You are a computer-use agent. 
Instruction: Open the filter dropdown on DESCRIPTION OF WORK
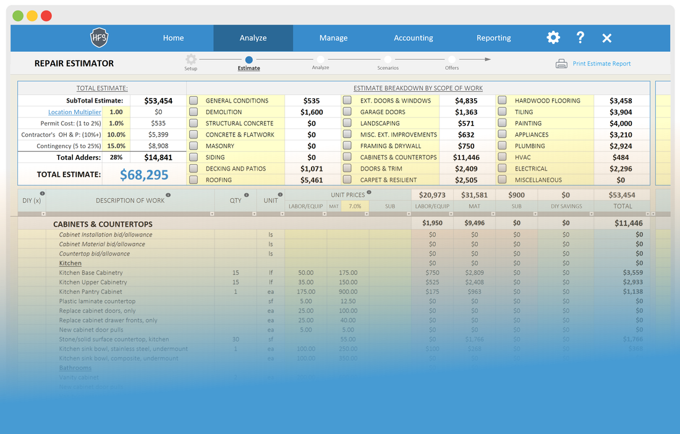click(212, 215)
